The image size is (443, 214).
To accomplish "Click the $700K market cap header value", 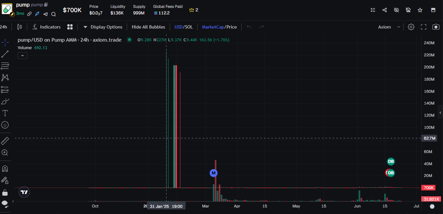I will 72,10.
